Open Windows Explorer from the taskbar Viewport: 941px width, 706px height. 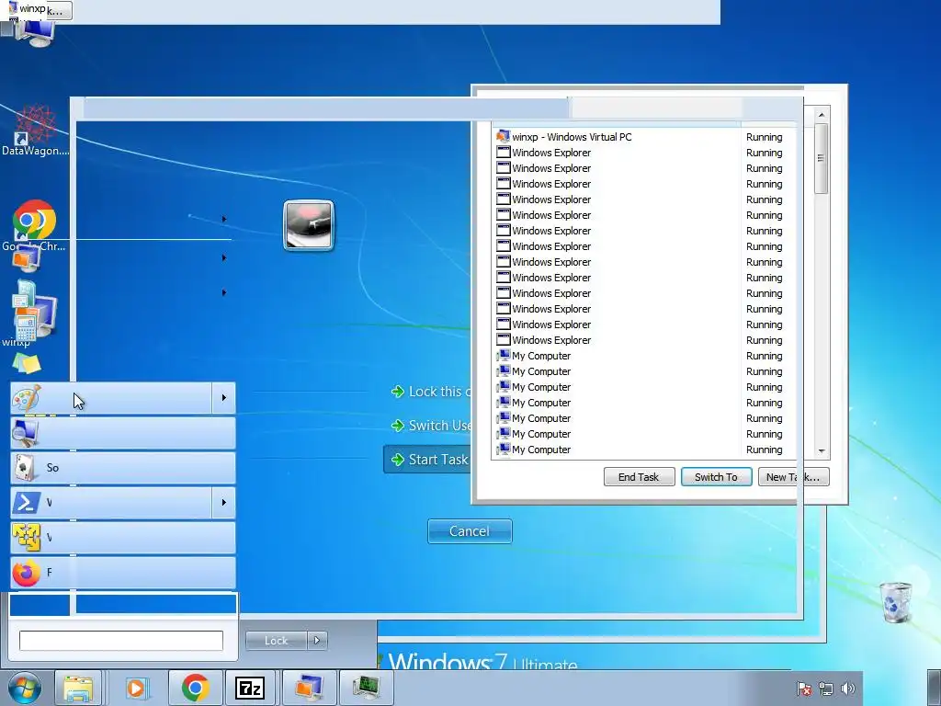tap(79, 688)
